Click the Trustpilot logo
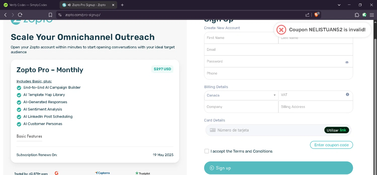 pos(143,173)
